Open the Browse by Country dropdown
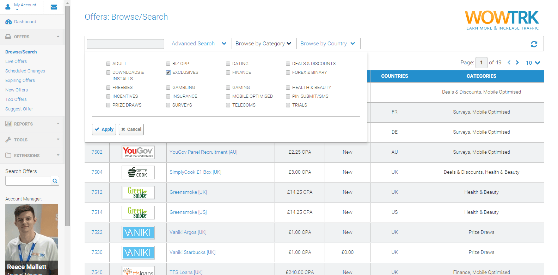558x275 pixels. [328, 44]
